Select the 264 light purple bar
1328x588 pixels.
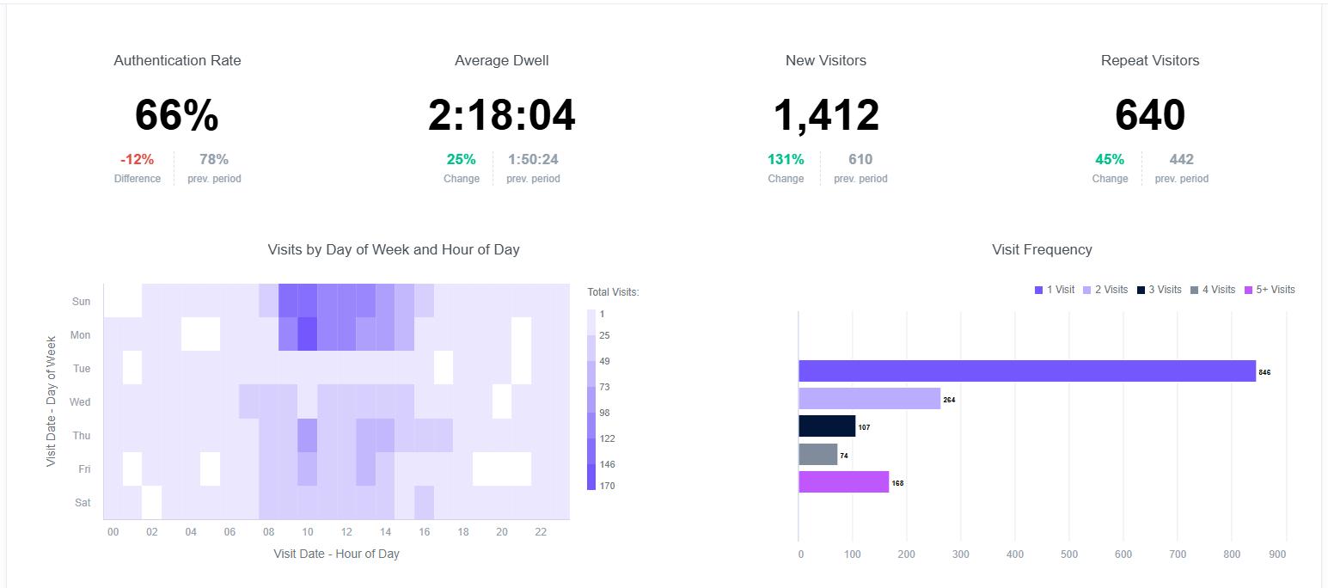870,398
